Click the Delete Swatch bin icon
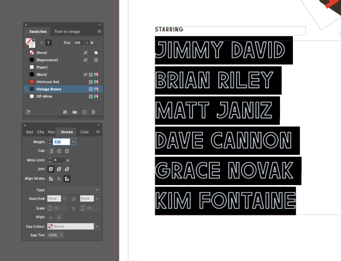This screenshot has height=261, width=341. tap(93, 112)
